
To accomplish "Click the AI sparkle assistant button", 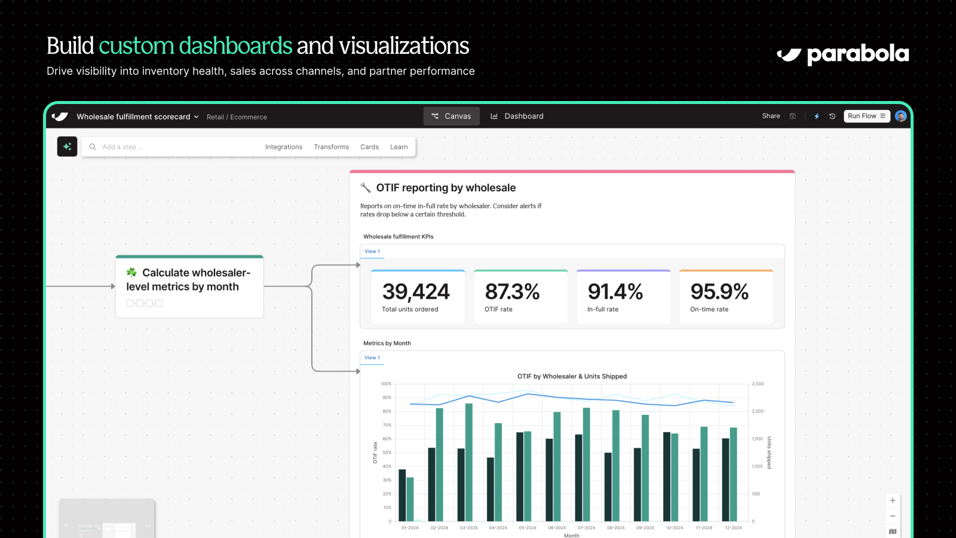I will coord(68,146).
